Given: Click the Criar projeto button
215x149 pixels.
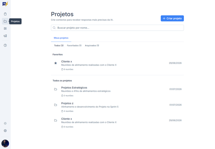Looking at the screenshot, I should pos(172,19).
